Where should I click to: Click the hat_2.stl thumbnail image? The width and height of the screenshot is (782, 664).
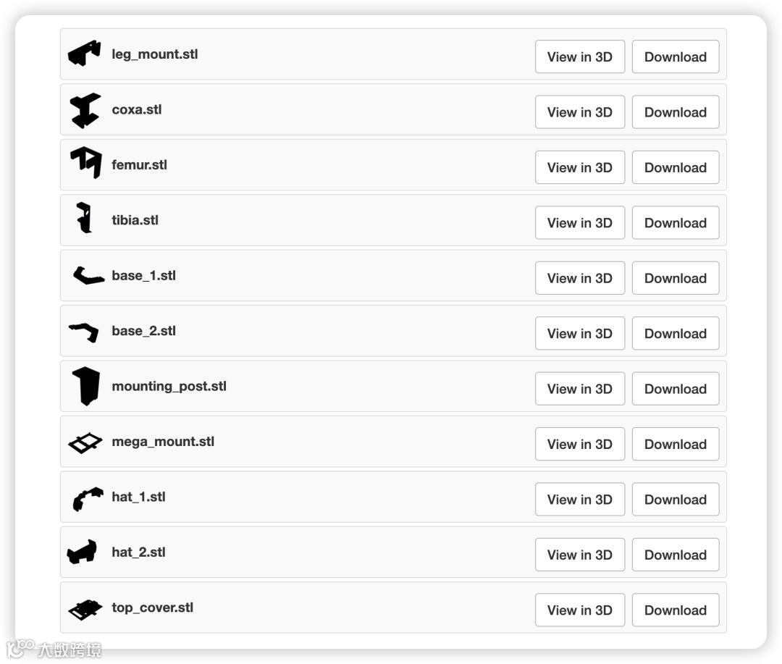(82, 552)
